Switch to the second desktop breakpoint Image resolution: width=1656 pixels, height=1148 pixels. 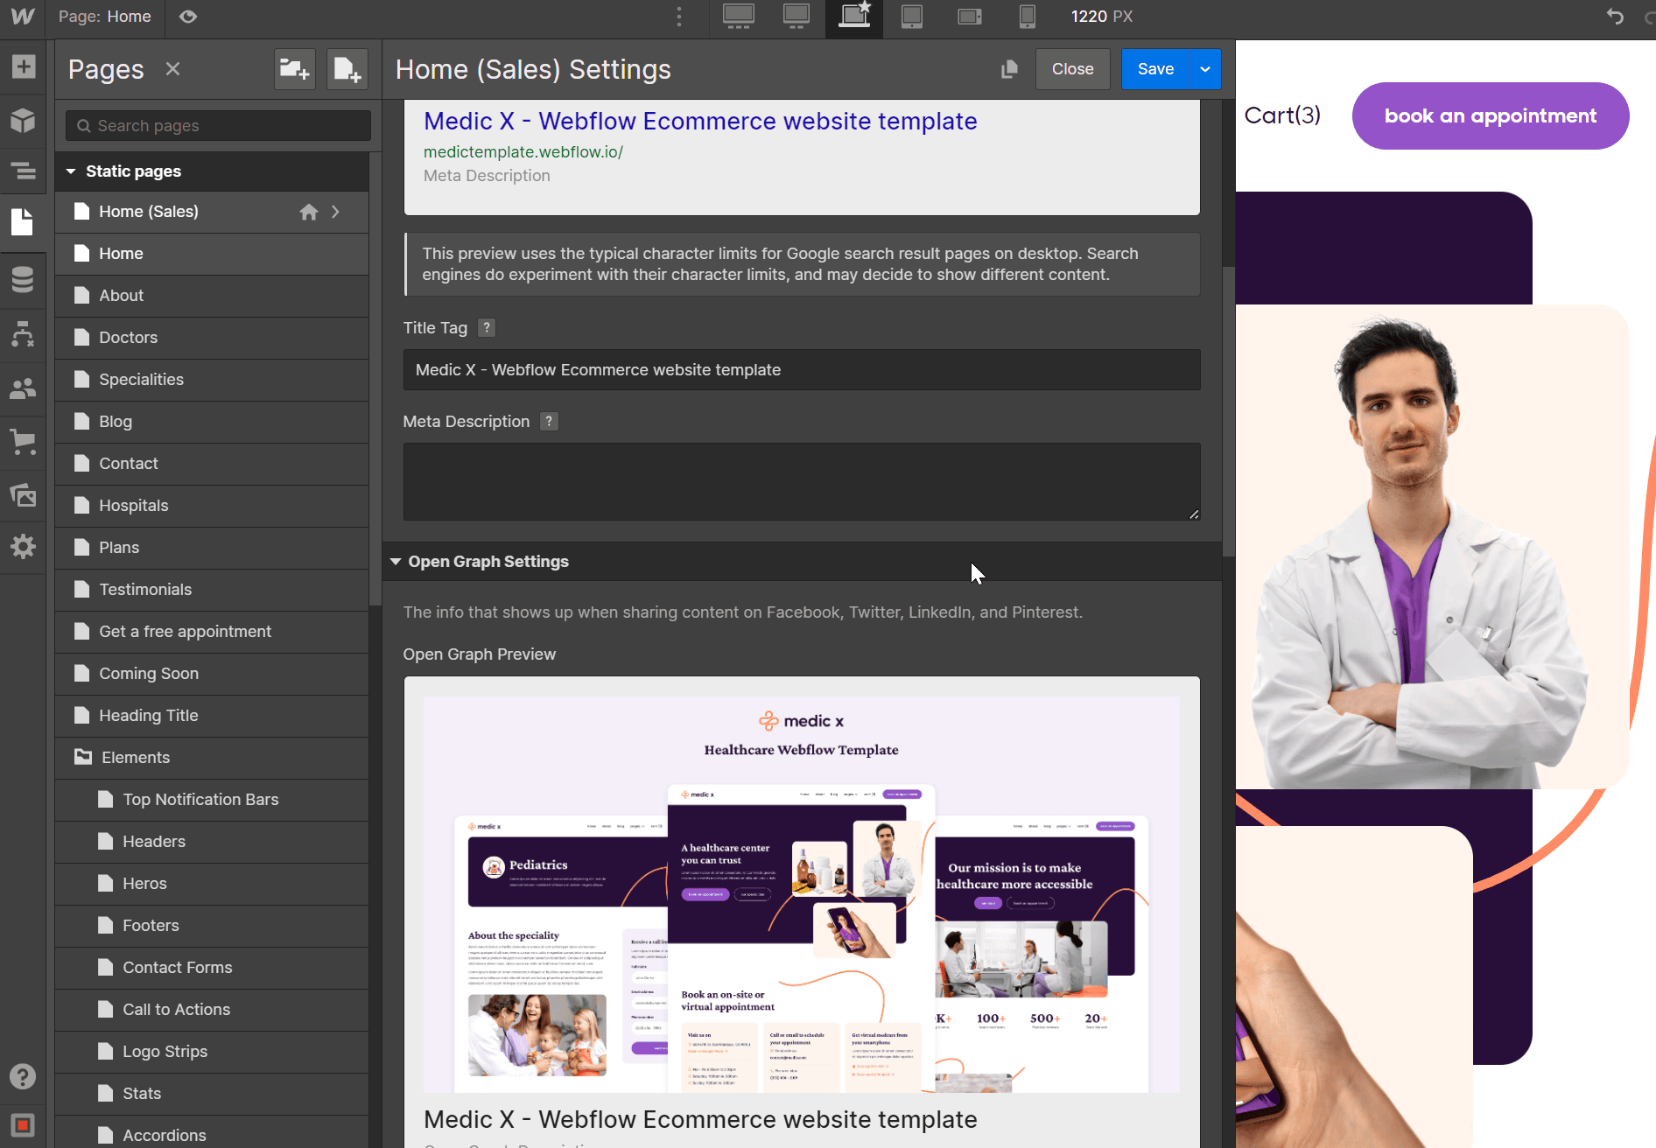click(796, 17)
